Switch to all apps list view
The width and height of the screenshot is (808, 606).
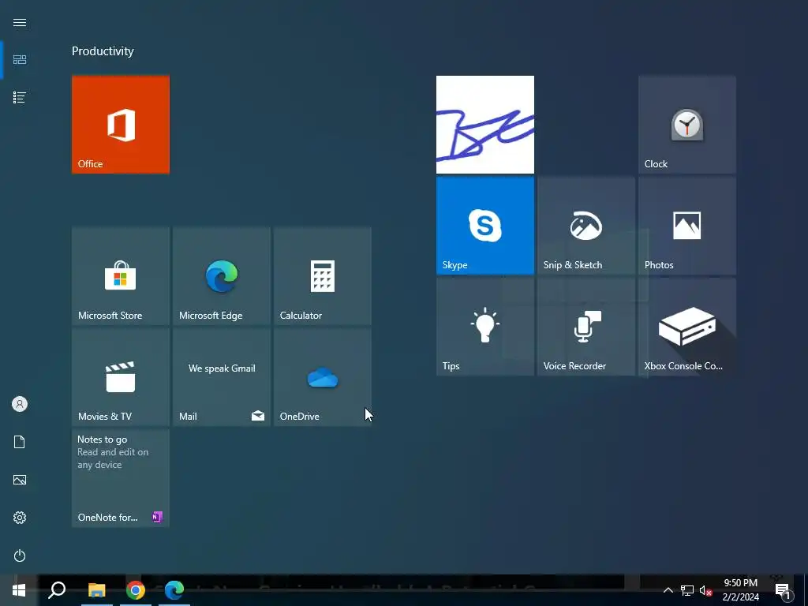pyautogui.click(x=20, y=97)
